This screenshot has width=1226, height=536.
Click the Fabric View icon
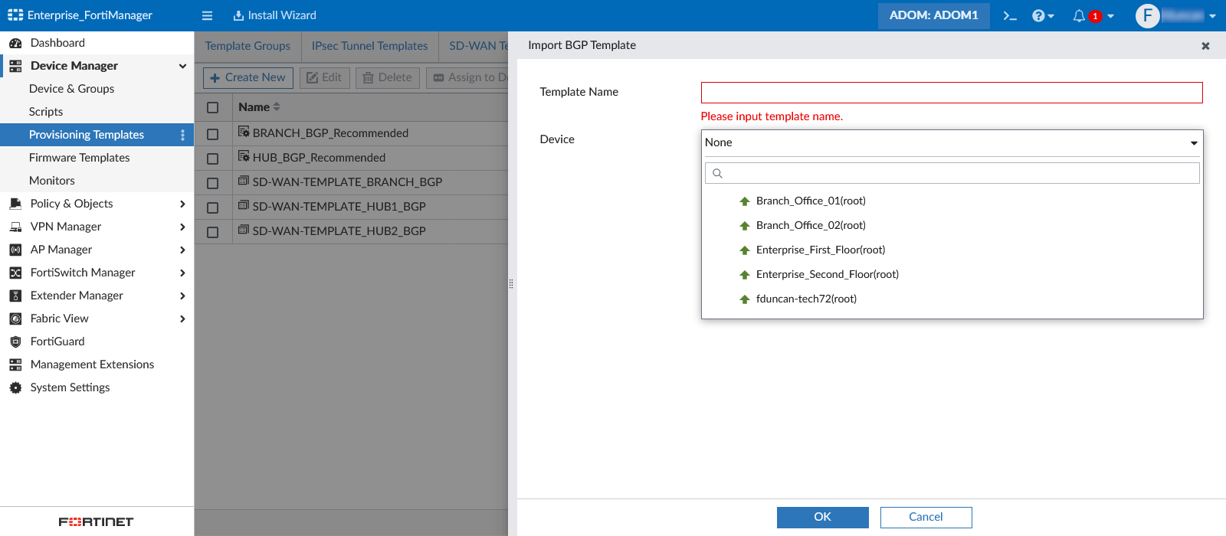15,319
